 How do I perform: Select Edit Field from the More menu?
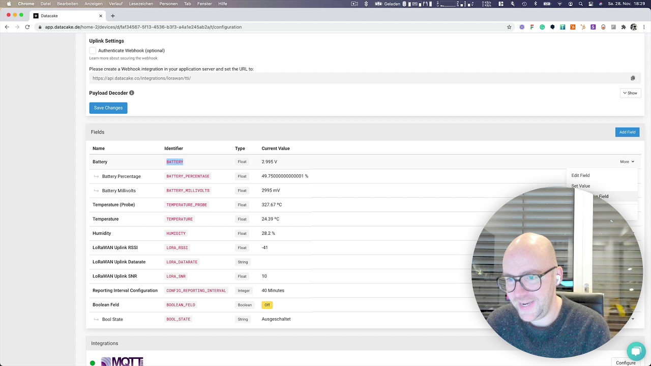pos(580,175)
